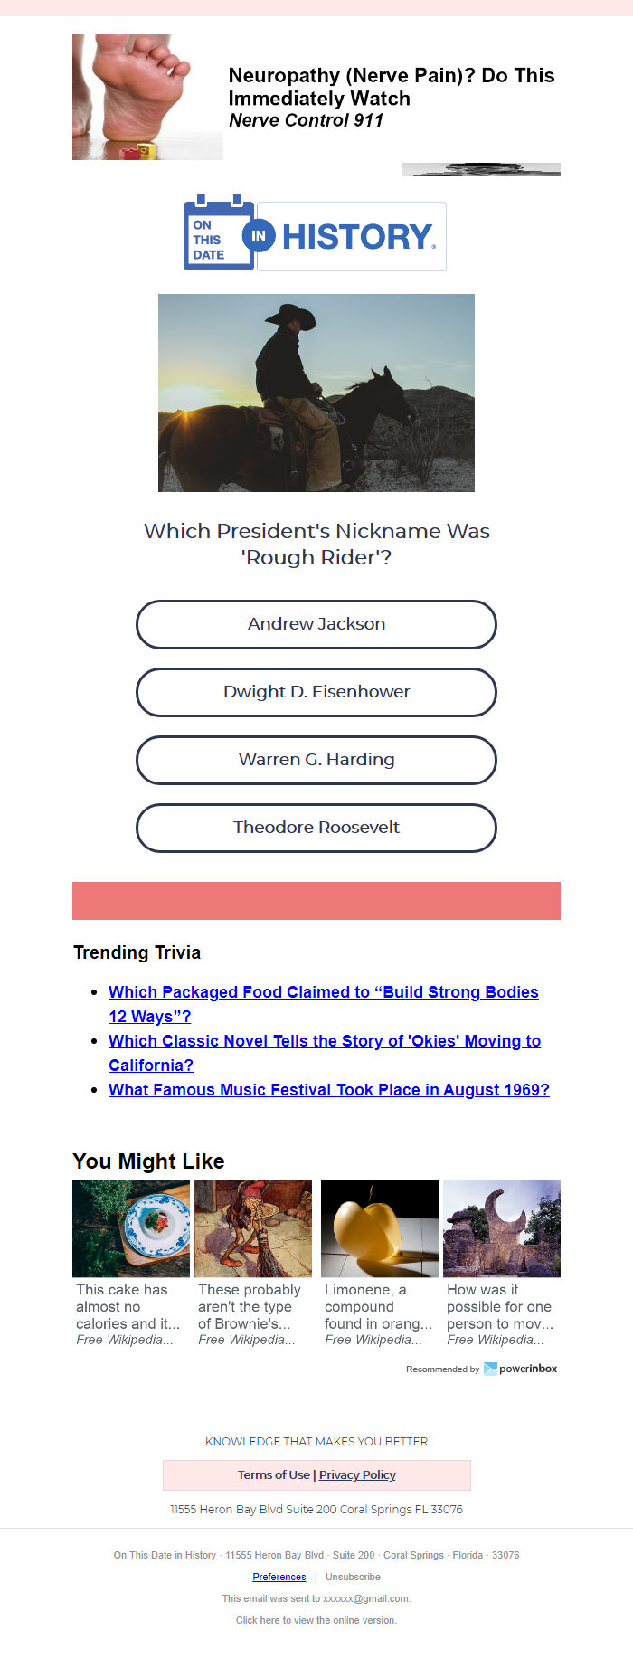633x1668 pixels.
Task: Open the neuropathy foot ad image
Action: pos(147,98)
